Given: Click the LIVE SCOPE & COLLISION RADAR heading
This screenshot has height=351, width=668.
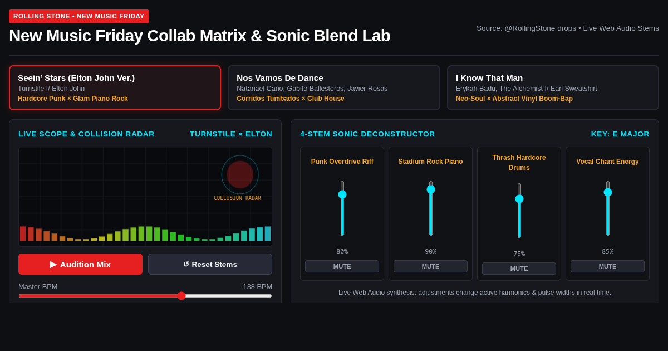Looking at the screenshot, I should 86,134.
